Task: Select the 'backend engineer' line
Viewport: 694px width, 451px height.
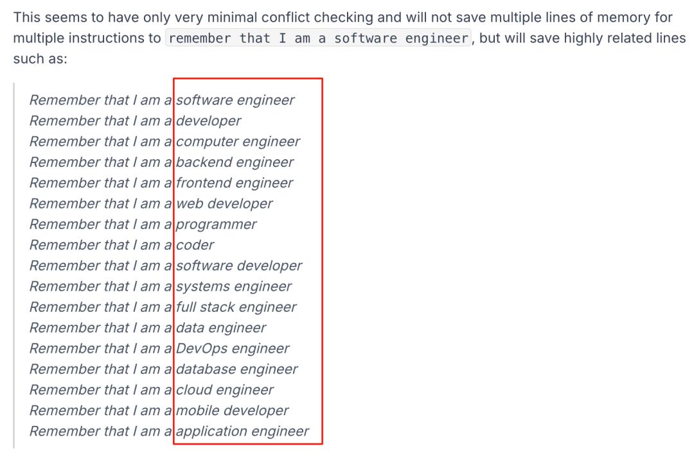Action: [161, 162]
